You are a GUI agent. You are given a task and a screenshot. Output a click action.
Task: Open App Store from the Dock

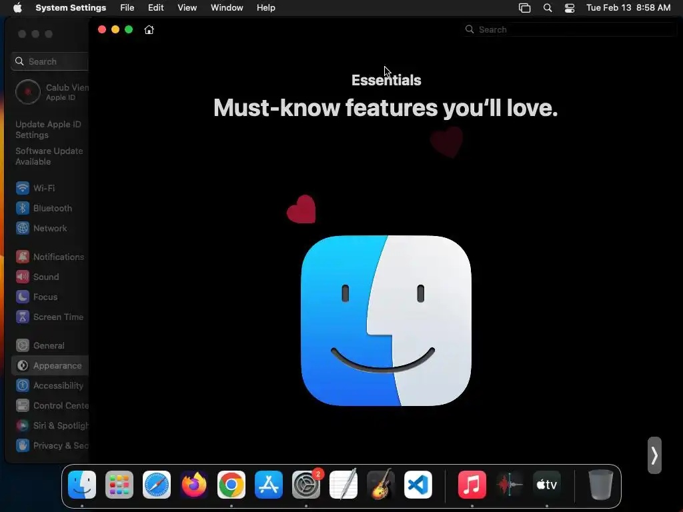269,485
